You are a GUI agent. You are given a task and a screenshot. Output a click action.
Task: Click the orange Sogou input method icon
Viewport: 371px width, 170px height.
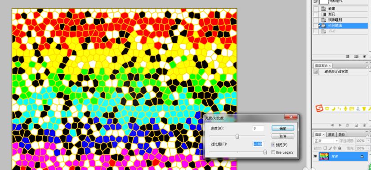point(320,109)
